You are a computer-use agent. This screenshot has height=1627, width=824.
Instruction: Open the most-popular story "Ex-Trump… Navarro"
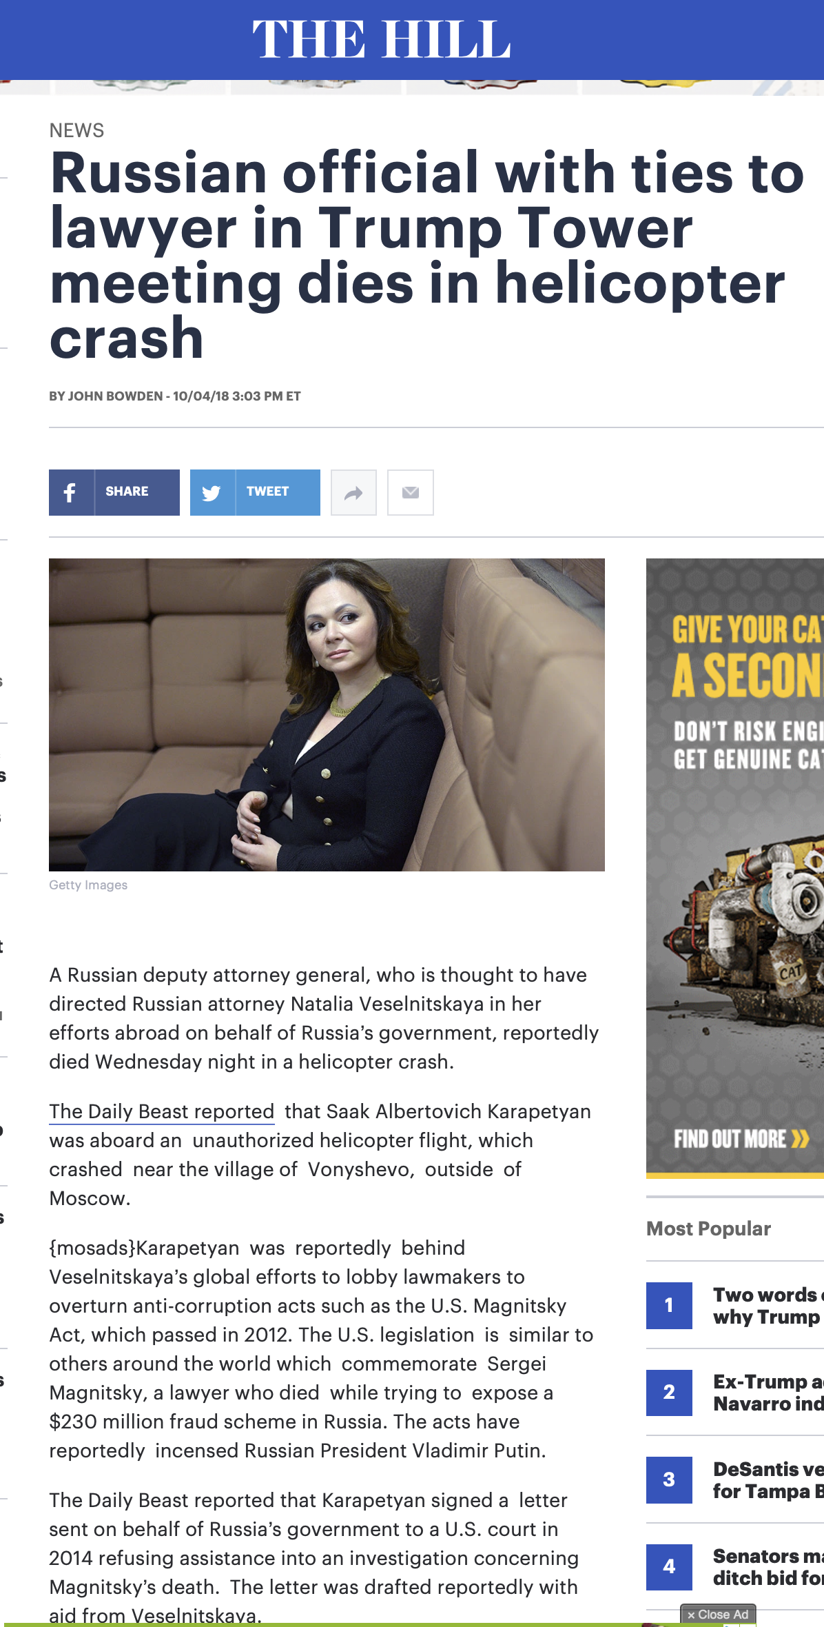click(768, 1392)
